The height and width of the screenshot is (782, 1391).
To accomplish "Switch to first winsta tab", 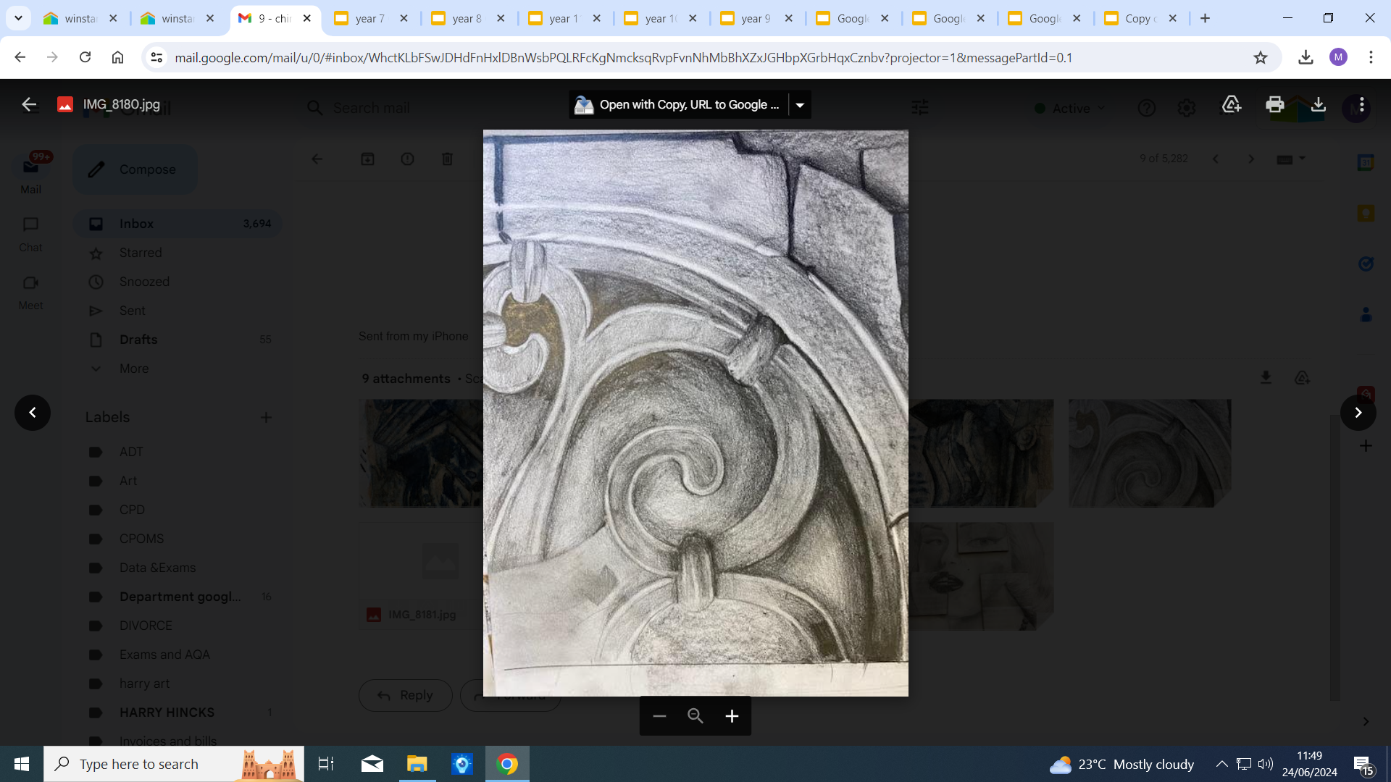I will (x=81, y=19).
